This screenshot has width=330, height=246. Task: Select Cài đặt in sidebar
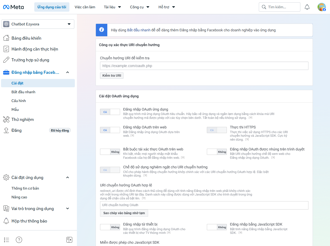tap(38, 83)
